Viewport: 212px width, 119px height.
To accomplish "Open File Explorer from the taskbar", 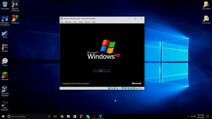I will (68, 116).
